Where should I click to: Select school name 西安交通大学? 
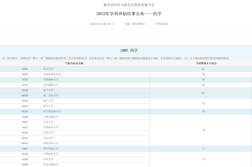coord(51,164)
